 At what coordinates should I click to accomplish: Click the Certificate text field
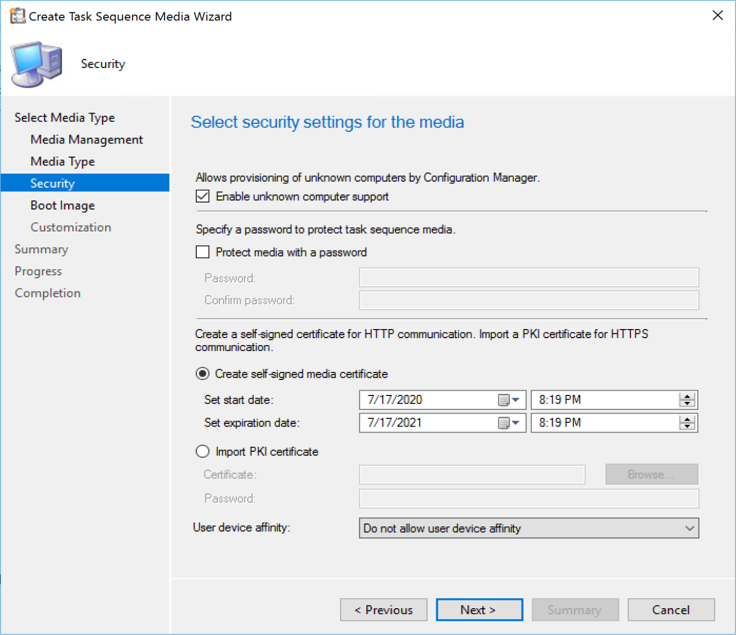click(x=472, y=474)
